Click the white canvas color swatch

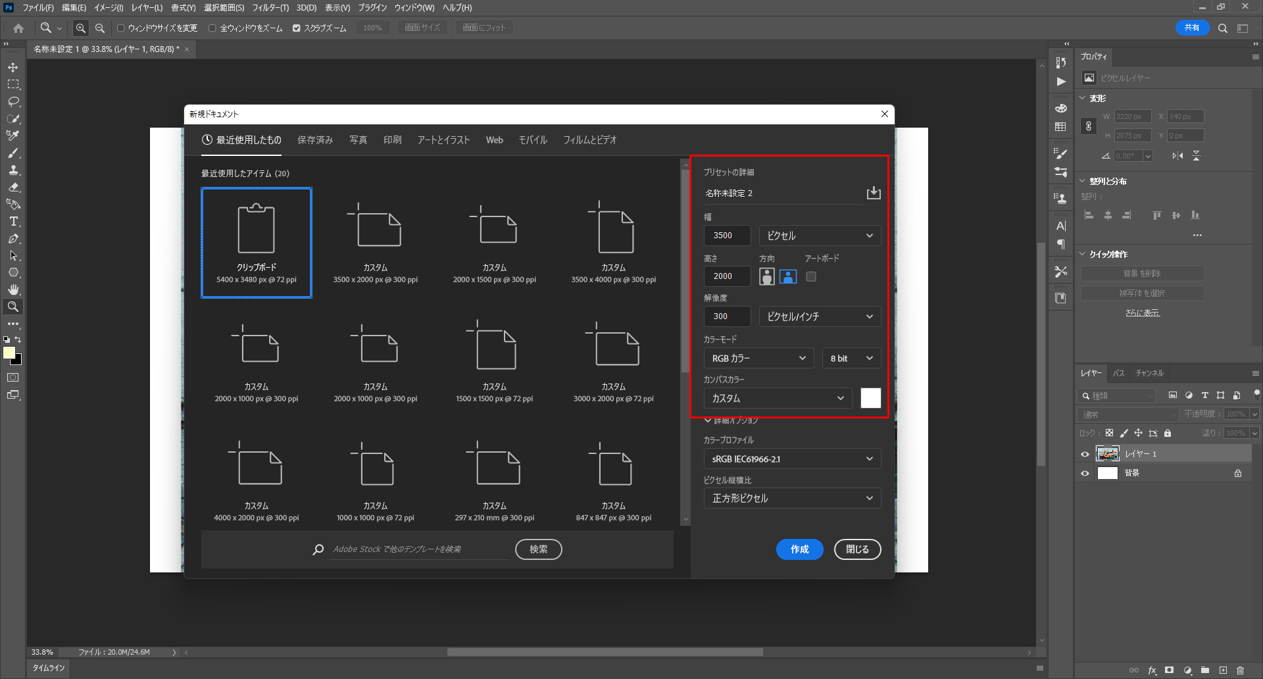point(870,398)
